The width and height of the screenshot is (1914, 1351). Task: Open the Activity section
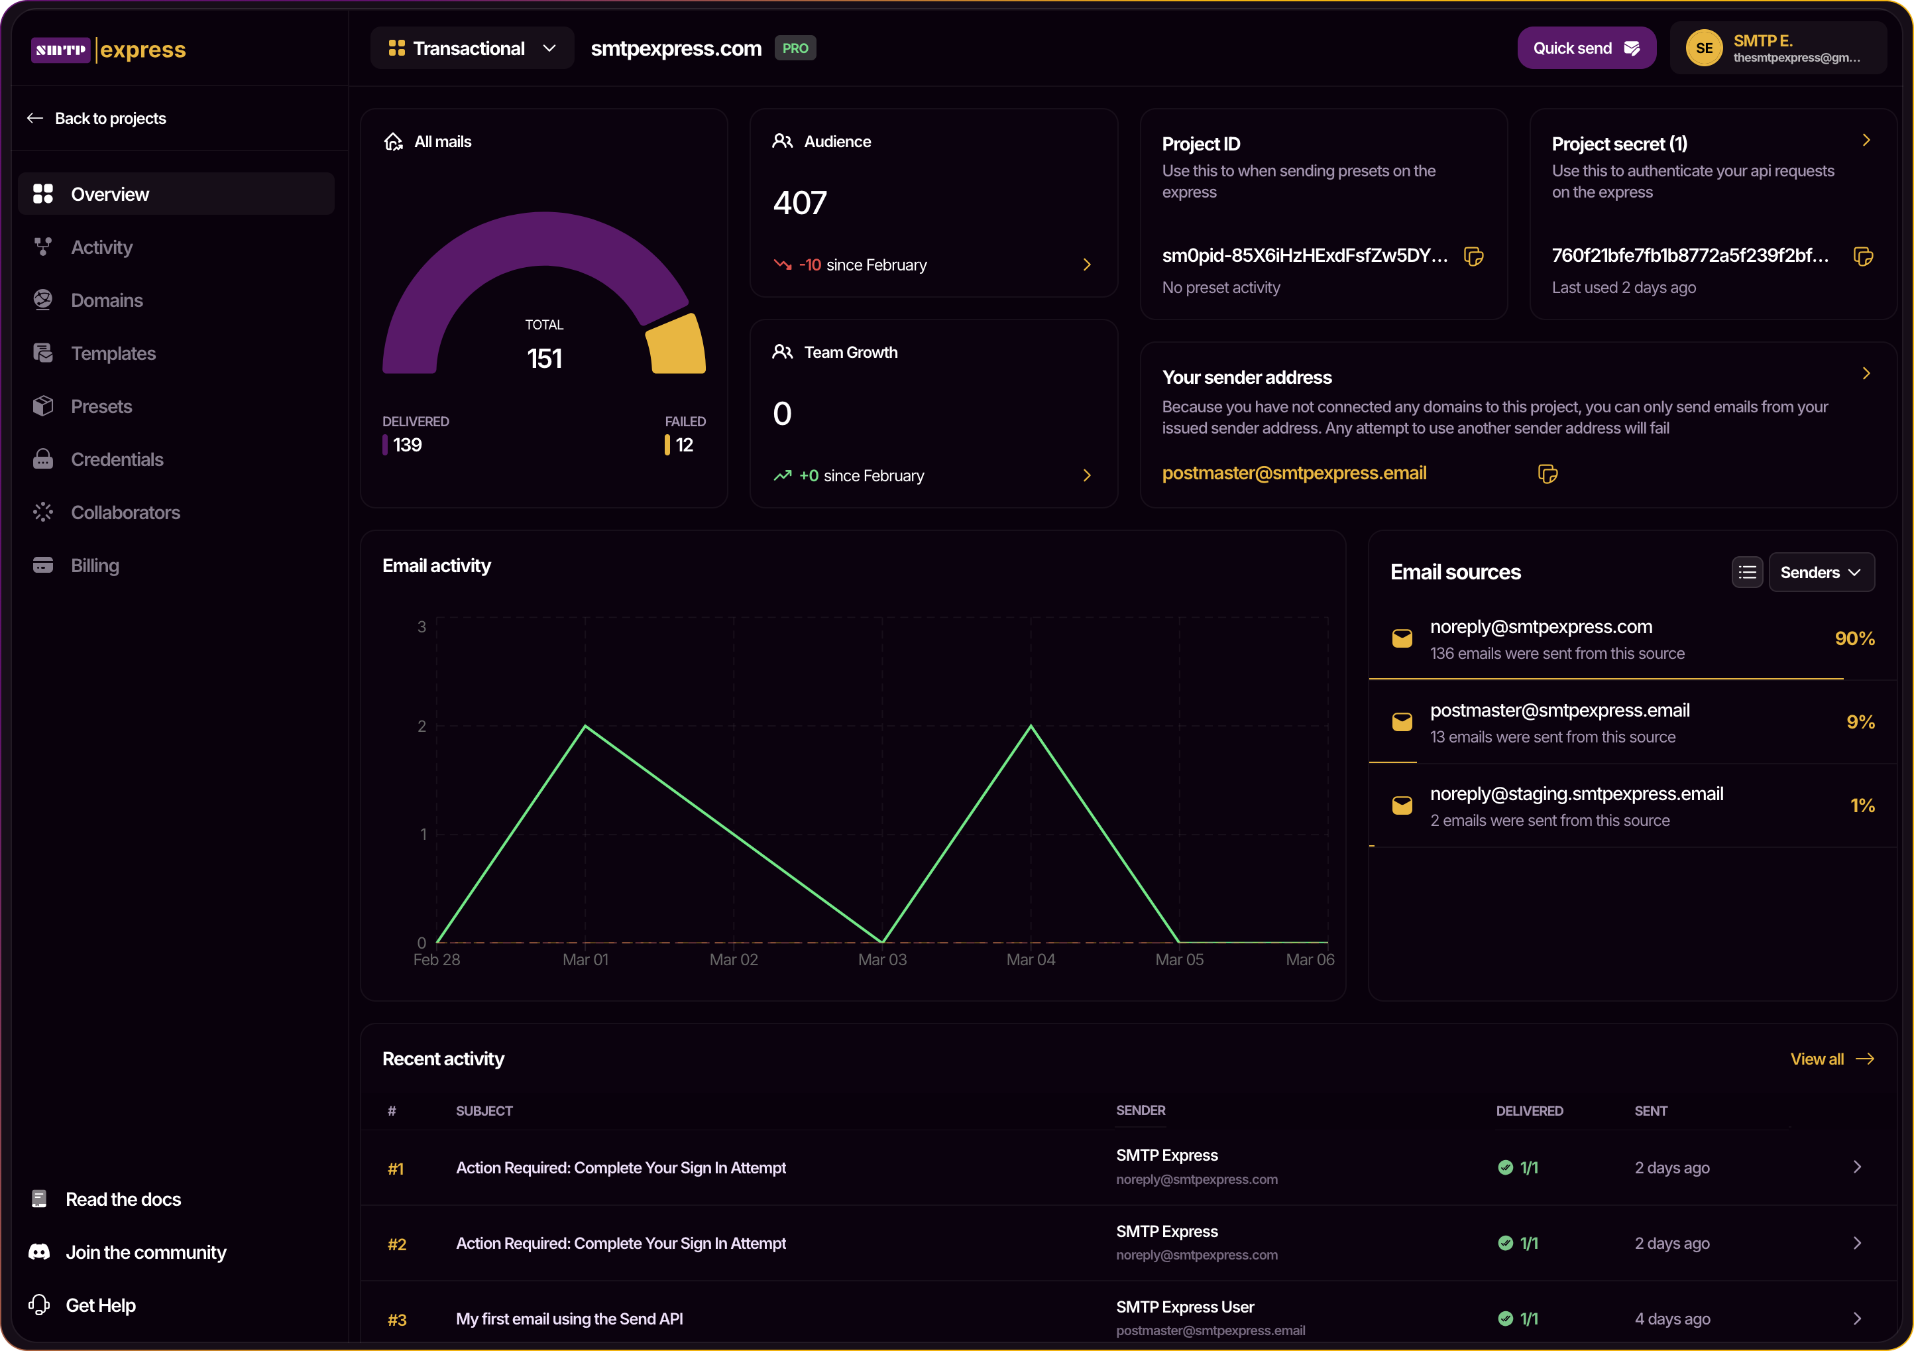coord(176,247)
